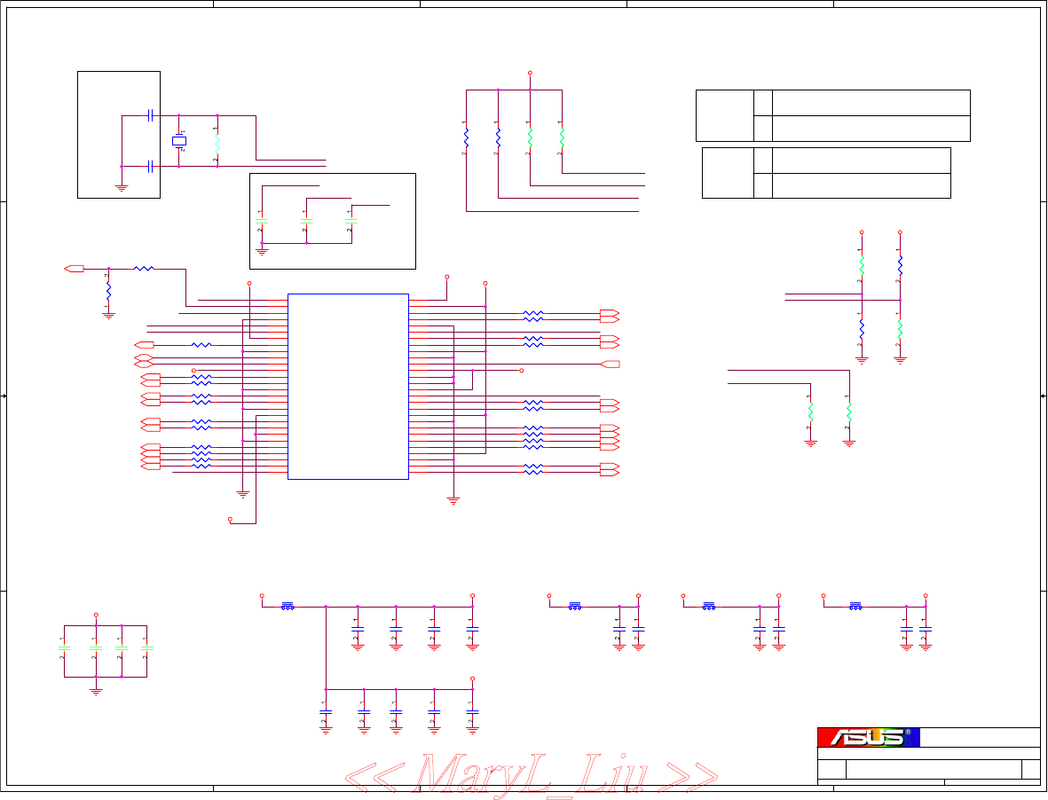Select the cyan resistor beside the crystal
The width and height of the screenshot is (1048, 800).
(217, 144)
